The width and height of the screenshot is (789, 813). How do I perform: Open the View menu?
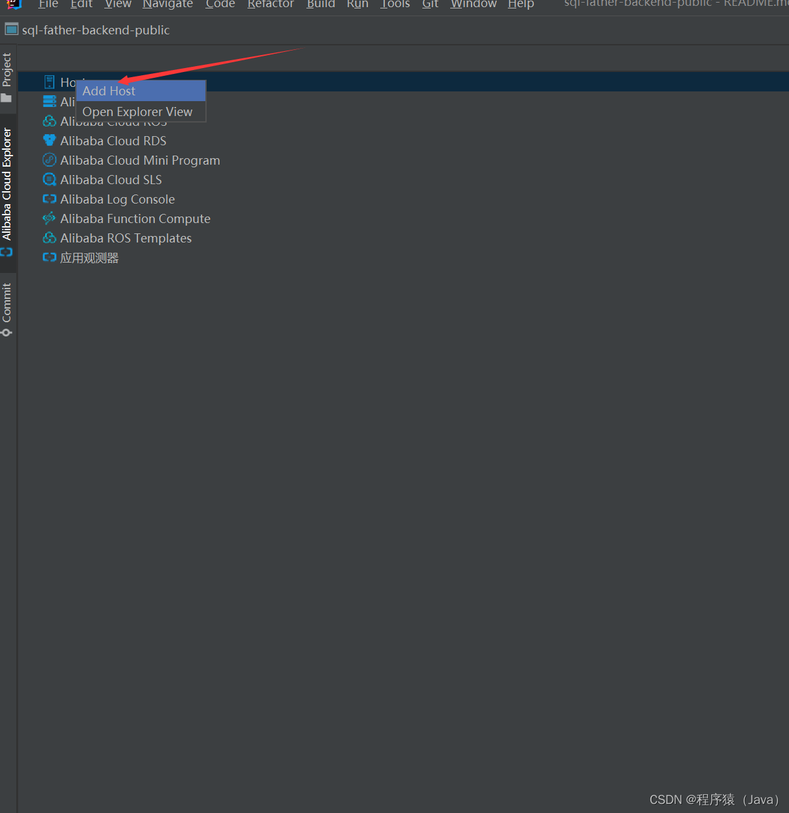click(118, 4)
